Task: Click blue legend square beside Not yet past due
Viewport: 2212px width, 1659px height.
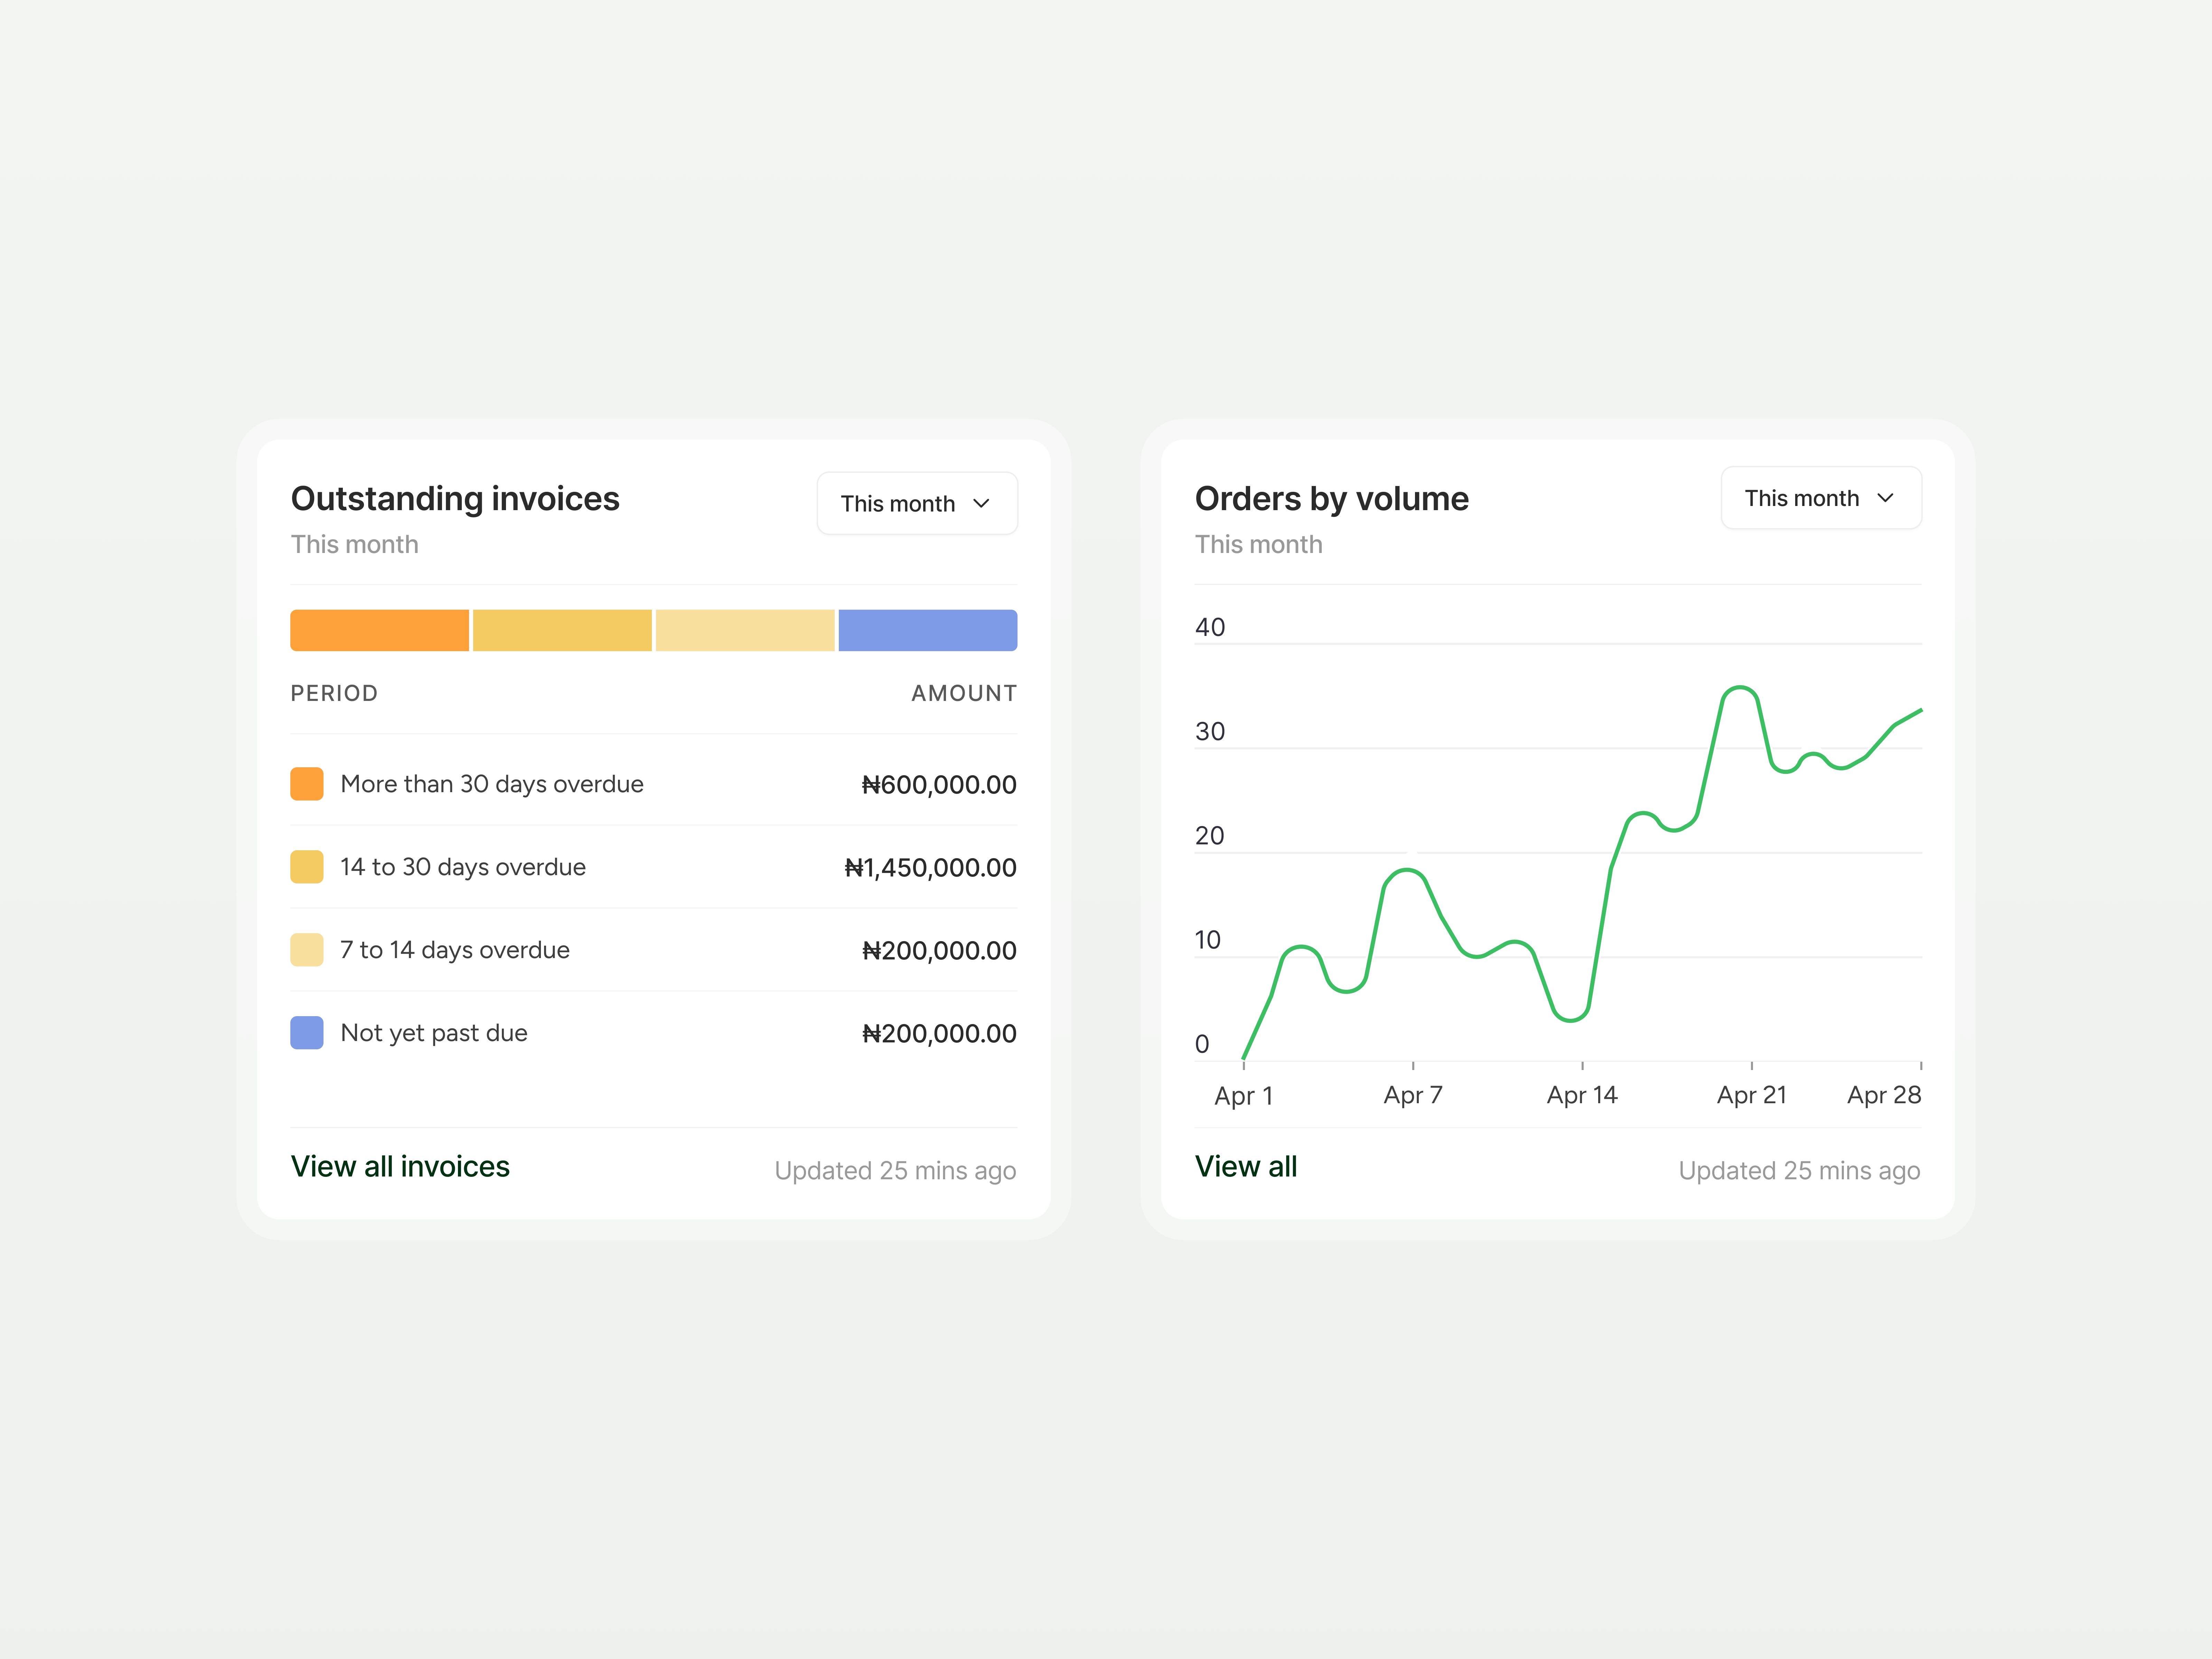Action: 307,1033
